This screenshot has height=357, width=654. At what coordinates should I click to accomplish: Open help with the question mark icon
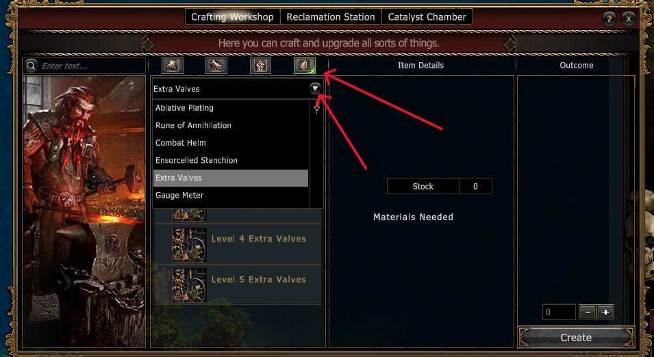(x=609, y=18)
